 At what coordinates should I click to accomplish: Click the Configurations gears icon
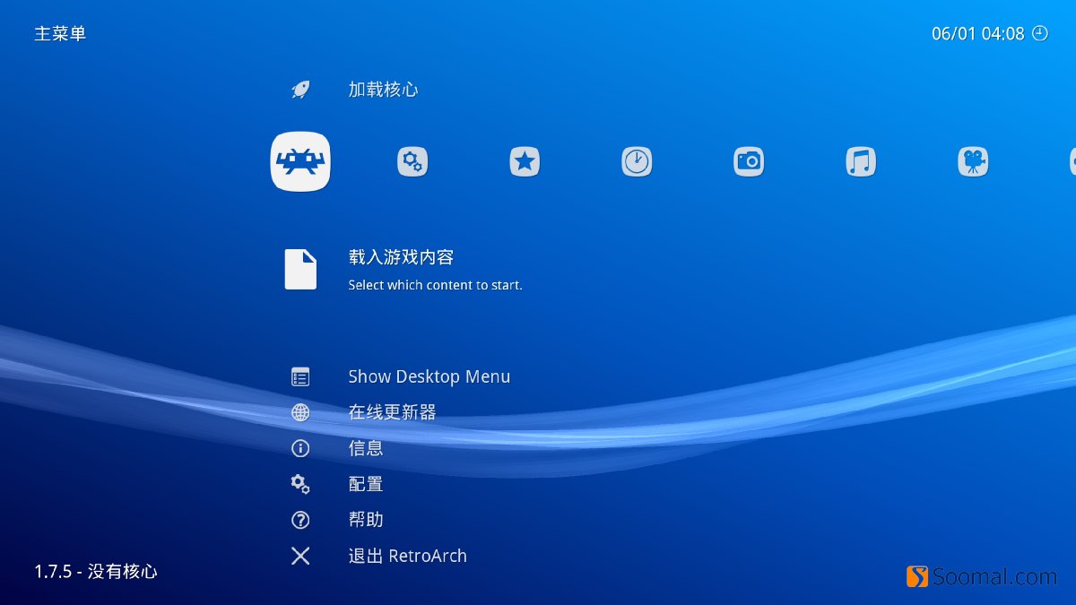[300, 484]
